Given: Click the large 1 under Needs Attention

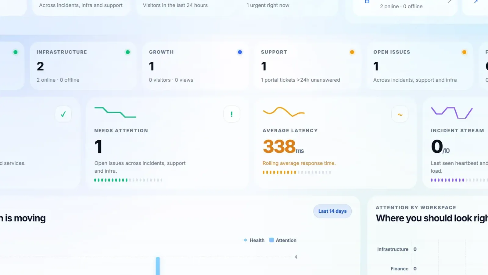Looking at the screenshot, I should pyautogui.click(x=98, y=146).
